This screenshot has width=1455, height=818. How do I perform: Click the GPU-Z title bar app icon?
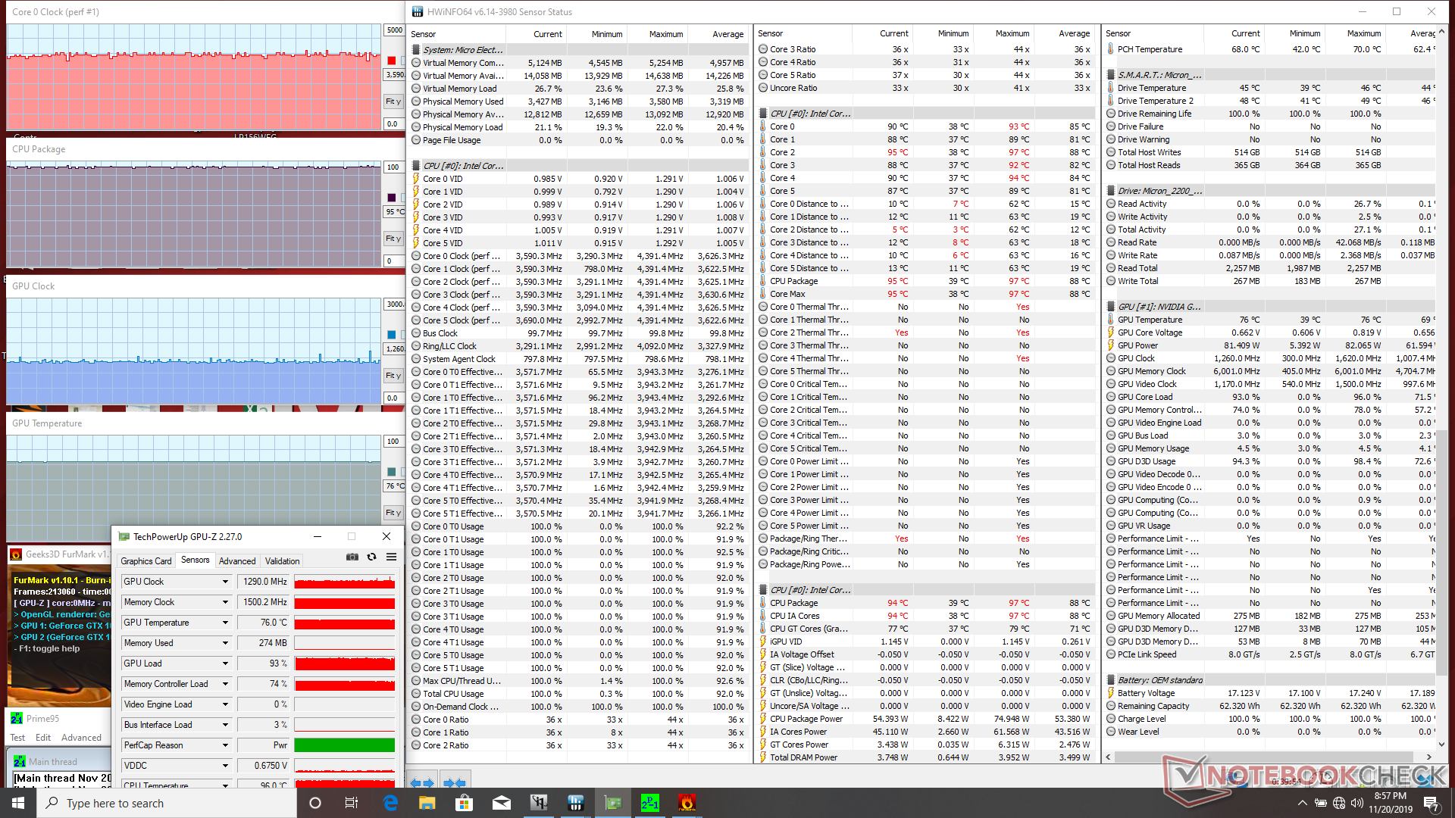[x=124, y=536]
